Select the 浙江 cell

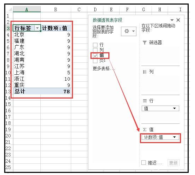coord(27,79)
